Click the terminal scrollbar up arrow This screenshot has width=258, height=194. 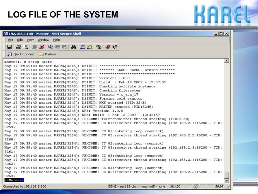tap(227, 61)
